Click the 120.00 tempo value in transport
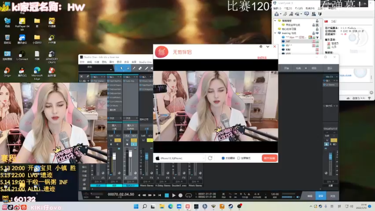The width and height of the screenshot is (375, 211). pos(275,194)
